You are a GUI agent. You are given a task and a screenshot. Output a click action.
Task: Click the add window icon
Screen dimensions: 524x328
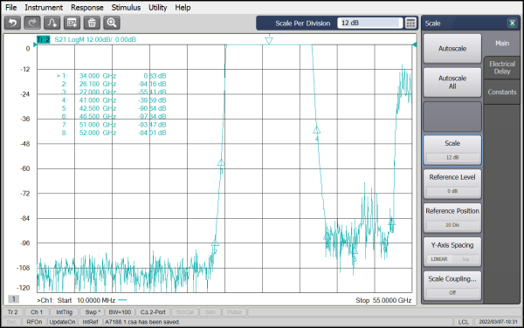(x=72, y=23)
